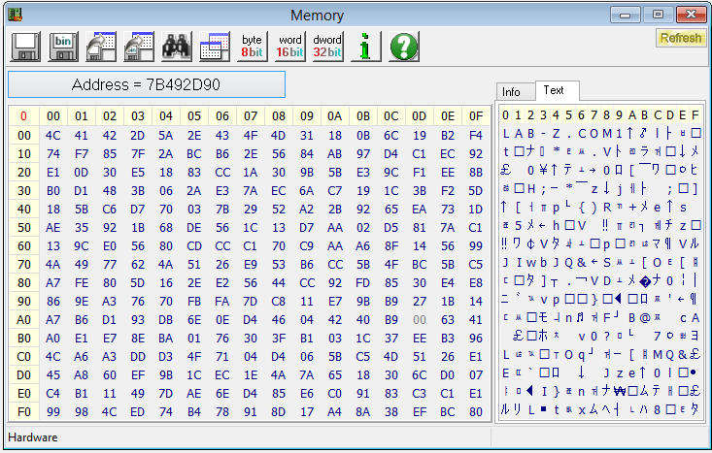This screenshot has width=712, height=453.
Task: Click byte F4 at row 00 column 0F
Action: tap(475, 135)
